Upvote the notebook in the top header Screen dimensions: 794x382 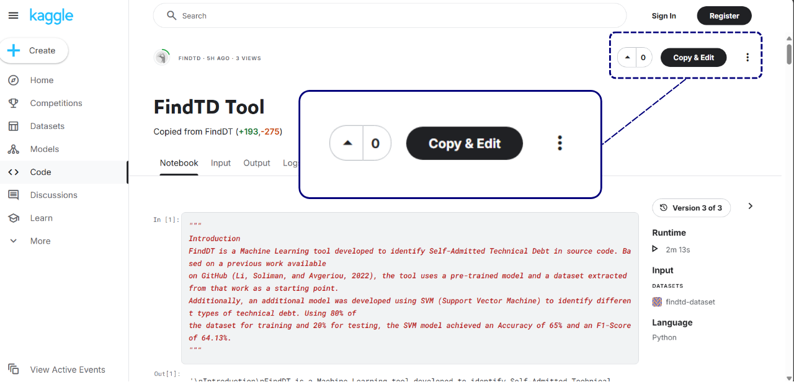[x=627, y=58]
